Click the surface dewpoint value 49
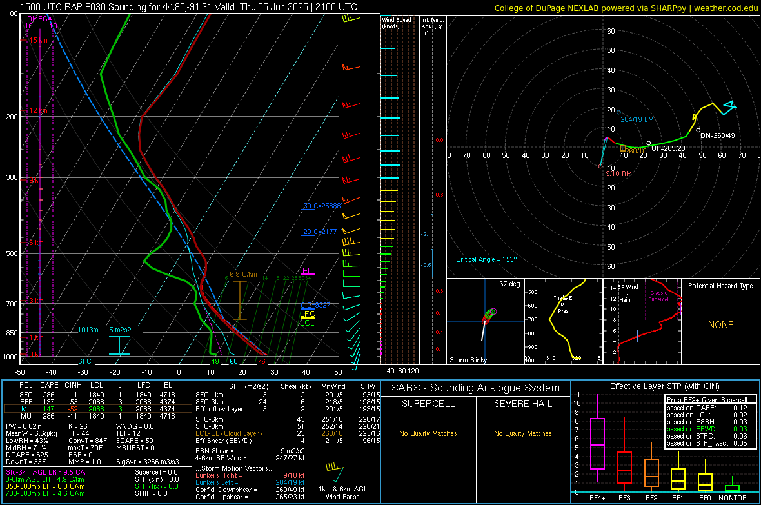Screen dimensions: 761x505 click(215, 361)
